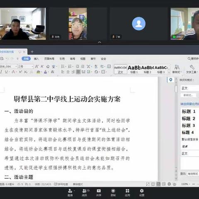Apply the 正文 style from gallery
The image size is (199, 199).
(x=120, y=69)
